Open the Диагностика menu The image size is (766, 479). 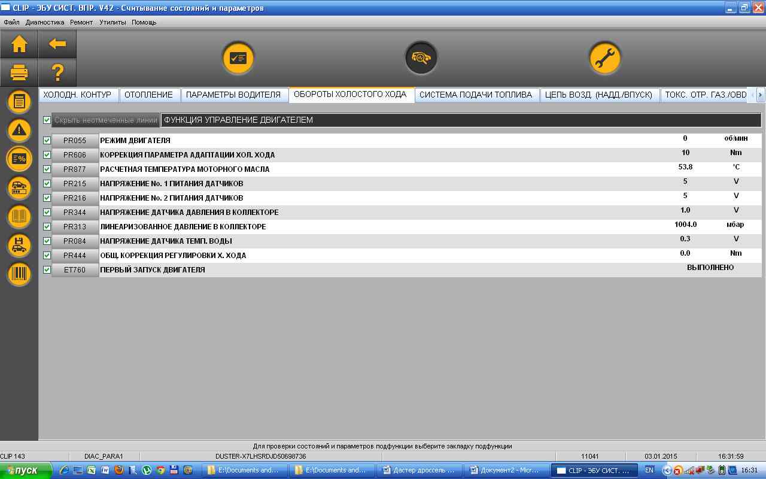tap(45, 22)
